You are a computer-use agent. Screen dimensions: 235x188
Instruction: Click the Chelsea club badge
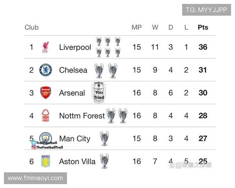coord(45,70)
